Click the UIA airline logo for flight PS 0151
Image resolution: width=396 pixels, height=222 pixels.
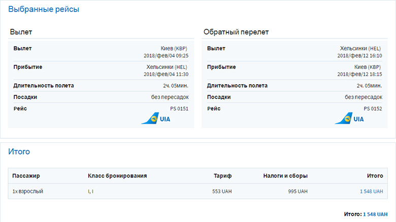pyautogui.click(x=156, y=119)
